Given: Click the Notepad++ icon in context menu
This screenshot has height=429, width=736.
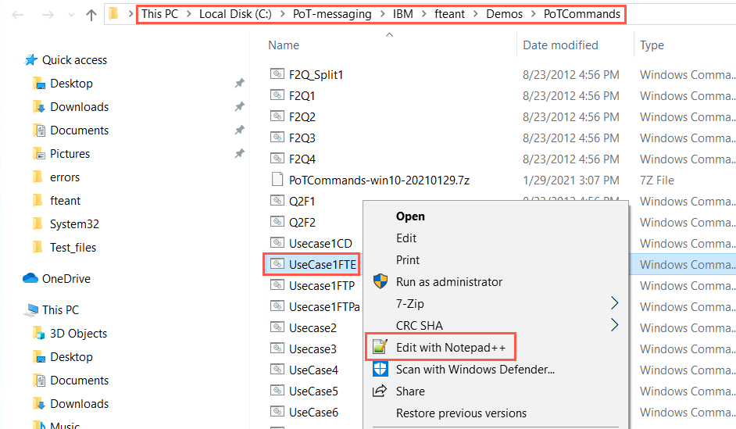Looking at the screenshot, I should 380,347.
